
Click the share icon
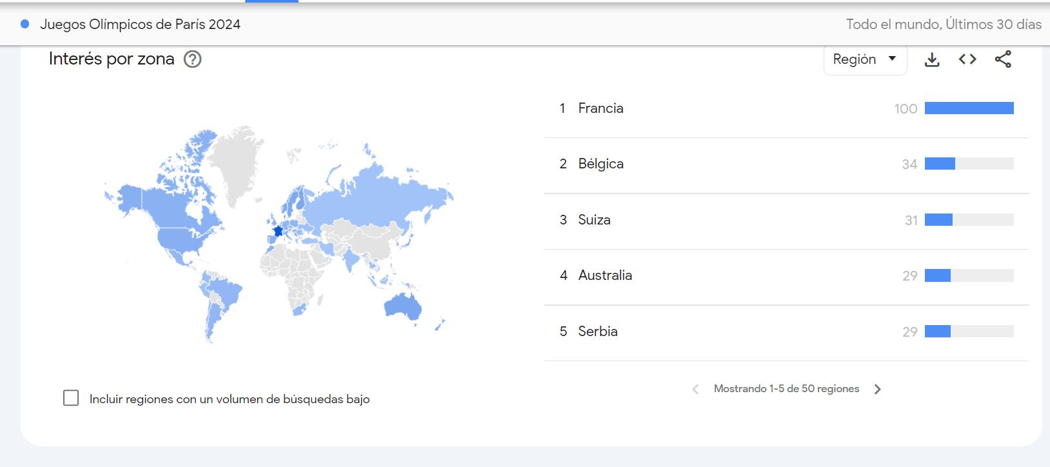coord(1003,59)
